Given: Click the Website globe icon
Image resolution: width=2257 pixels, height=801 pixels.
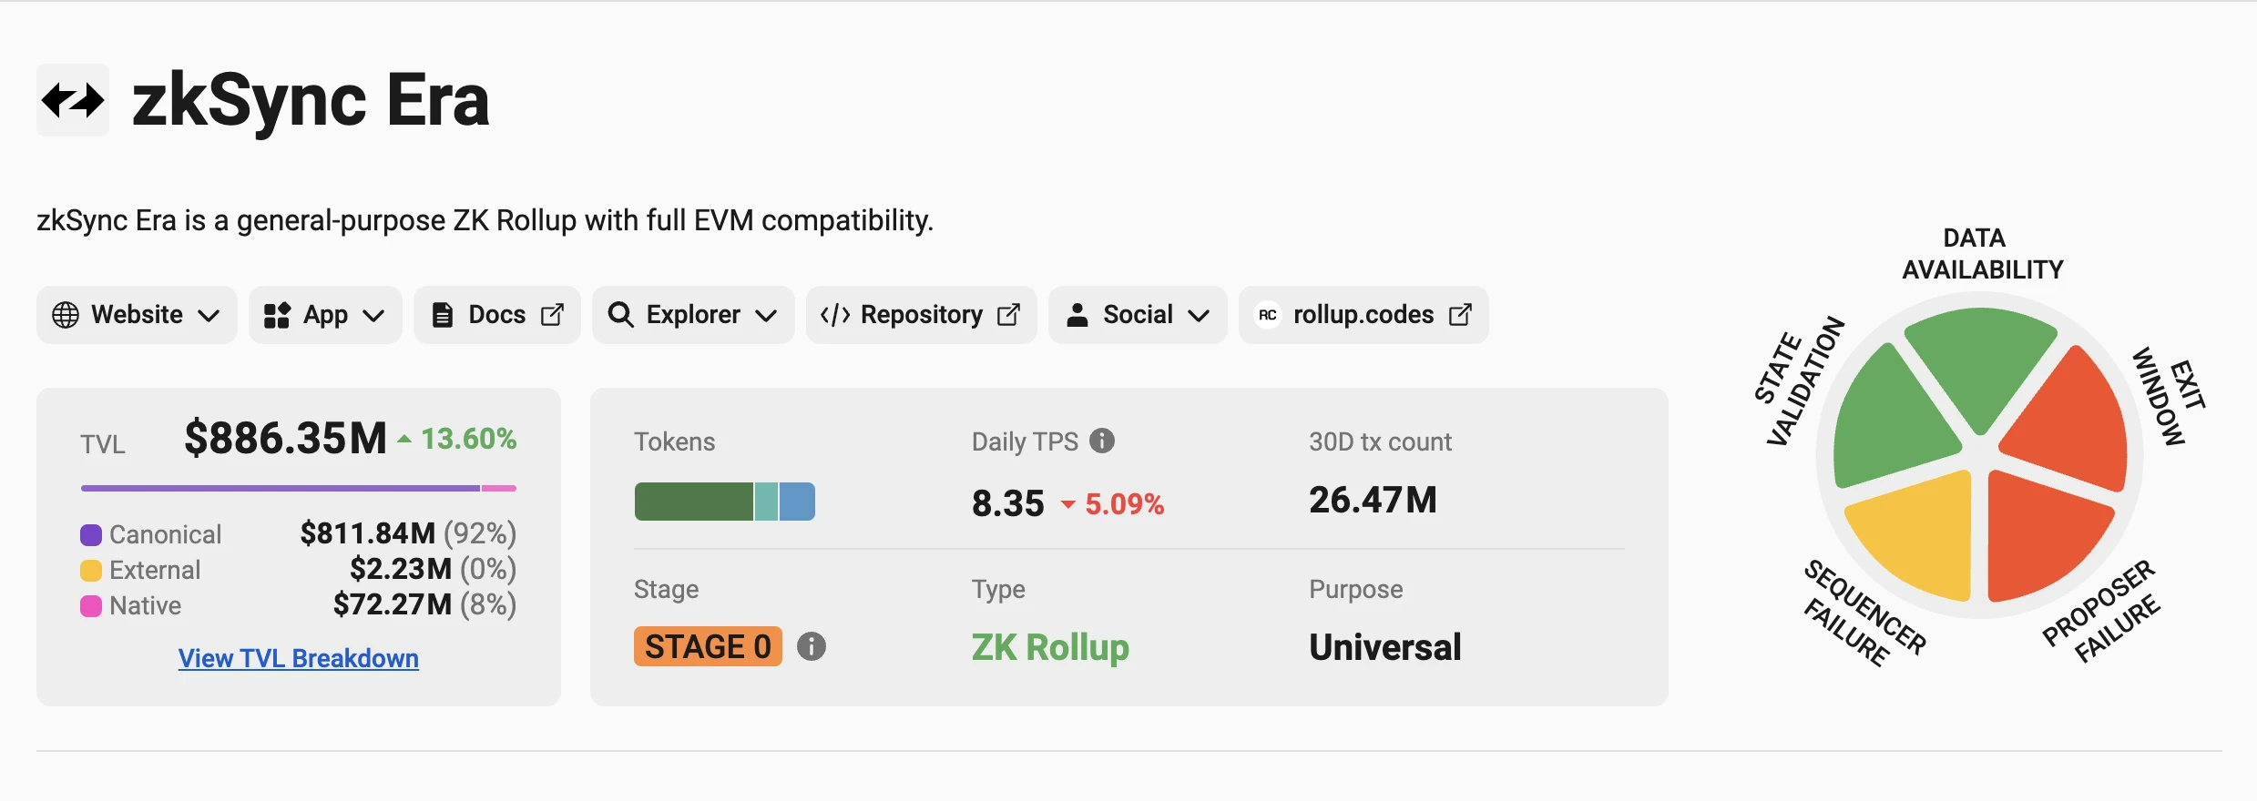Looking at the screenshot, I should [66, 315].
